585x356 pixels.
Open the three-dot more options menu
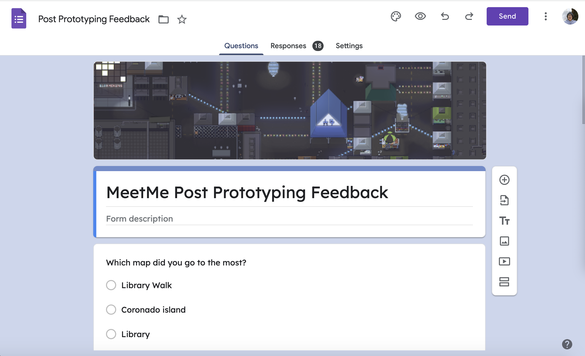[x=546, y=16]
